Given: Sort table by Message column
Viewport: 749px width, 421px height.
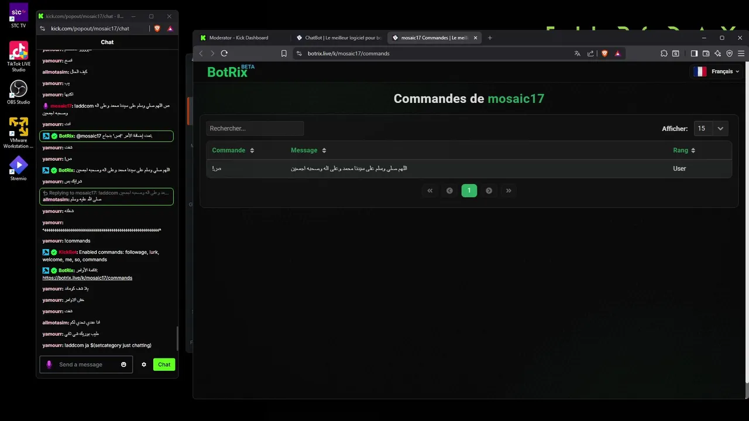Looking at the screenshot, I should (x=308, y=150).
